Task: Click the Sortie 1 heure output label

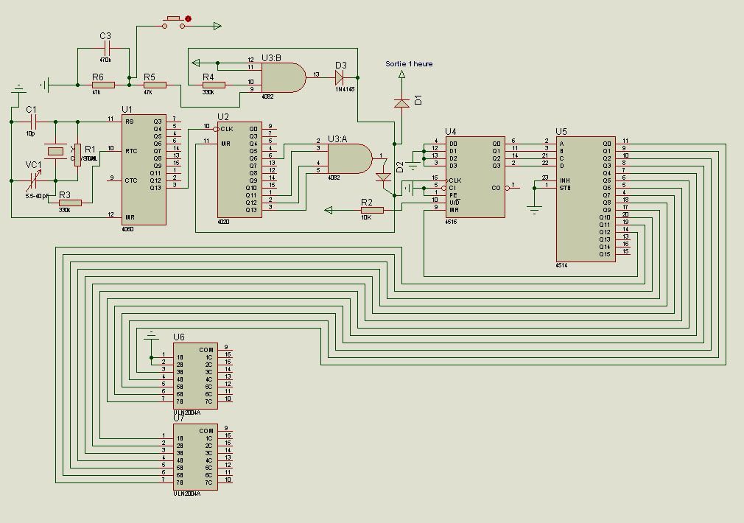Action: tap(409, 63)
